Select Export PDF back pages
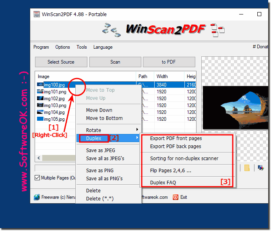This screenshot has width=271, height=231. pyautogui.click(x=187, y=146)
